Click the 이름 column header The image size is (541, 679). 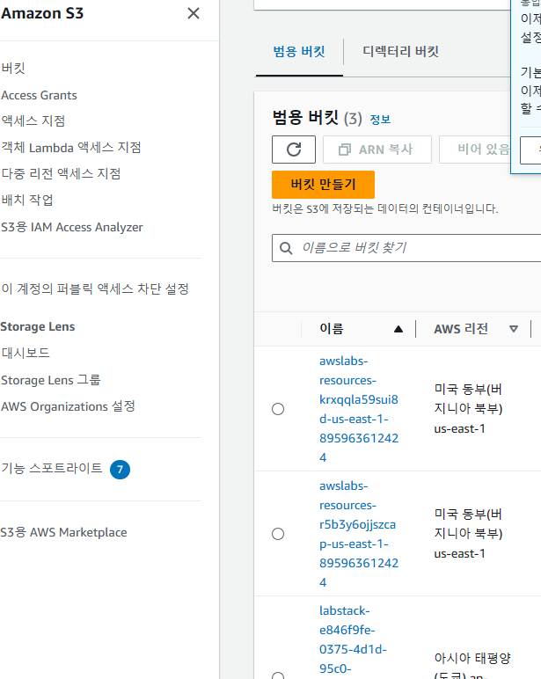tap(332, 329)
